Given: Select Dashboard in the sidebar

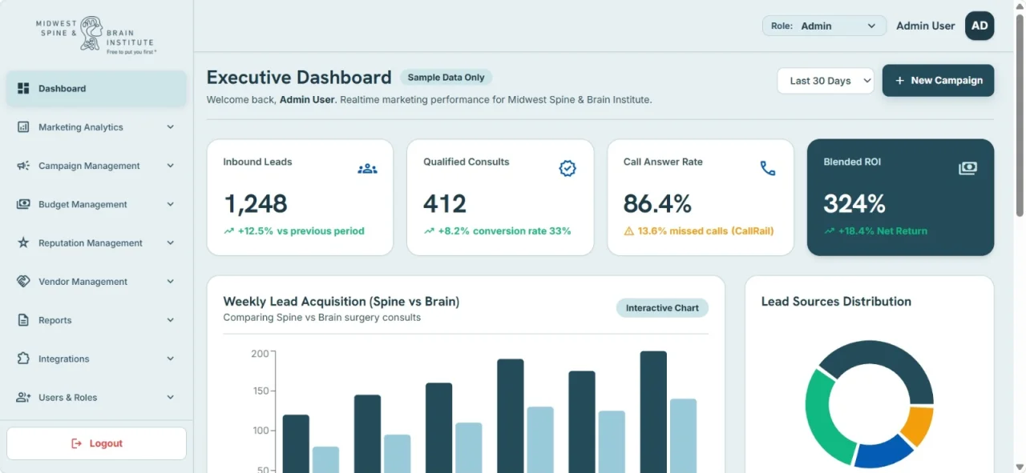Looking at the screenshot, I should point(96,89).
